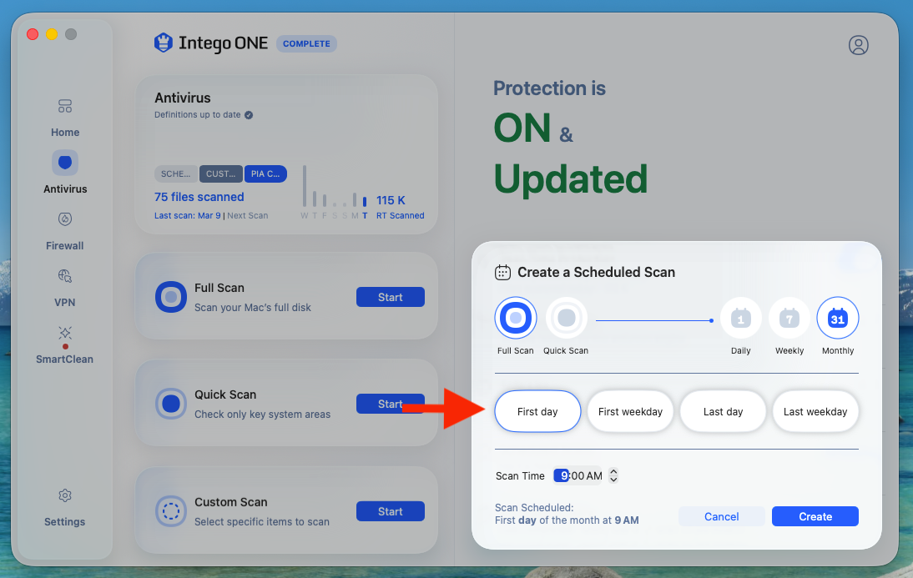Click the Protection is ON & Updated status
Viewport: 913px width, 578px height.
pos(570,138)
